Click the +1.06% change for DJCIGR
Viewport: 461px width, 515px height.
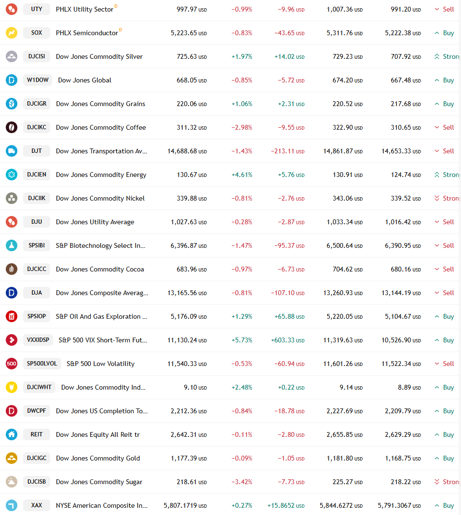coord(242,104)
